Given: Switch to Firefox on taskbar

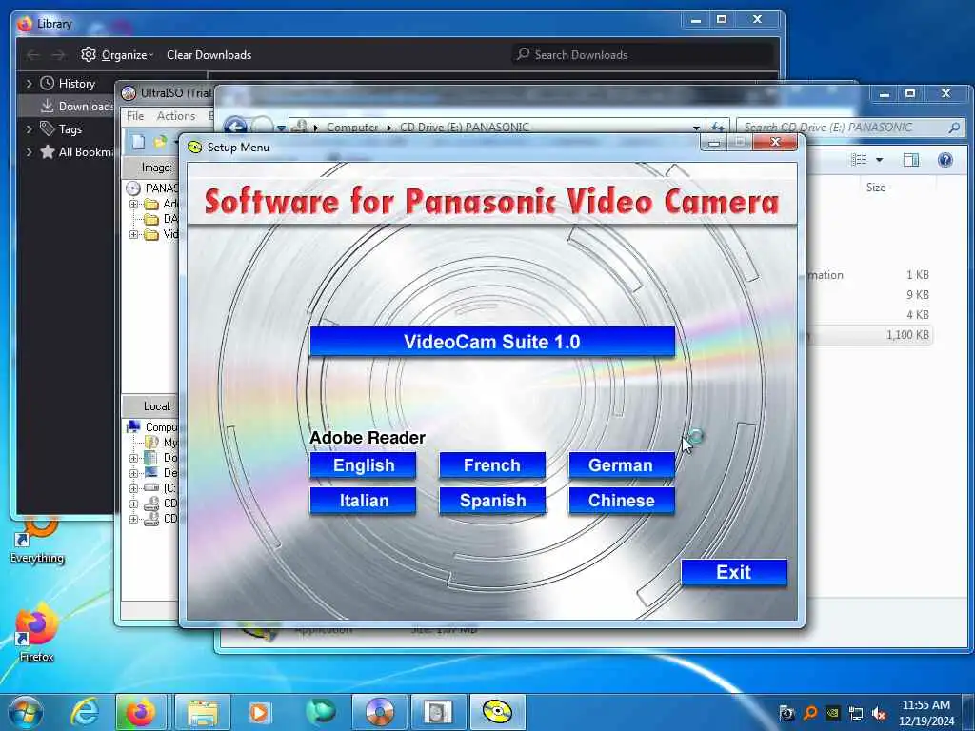Looking at the screenshot, I should (141, 712).
